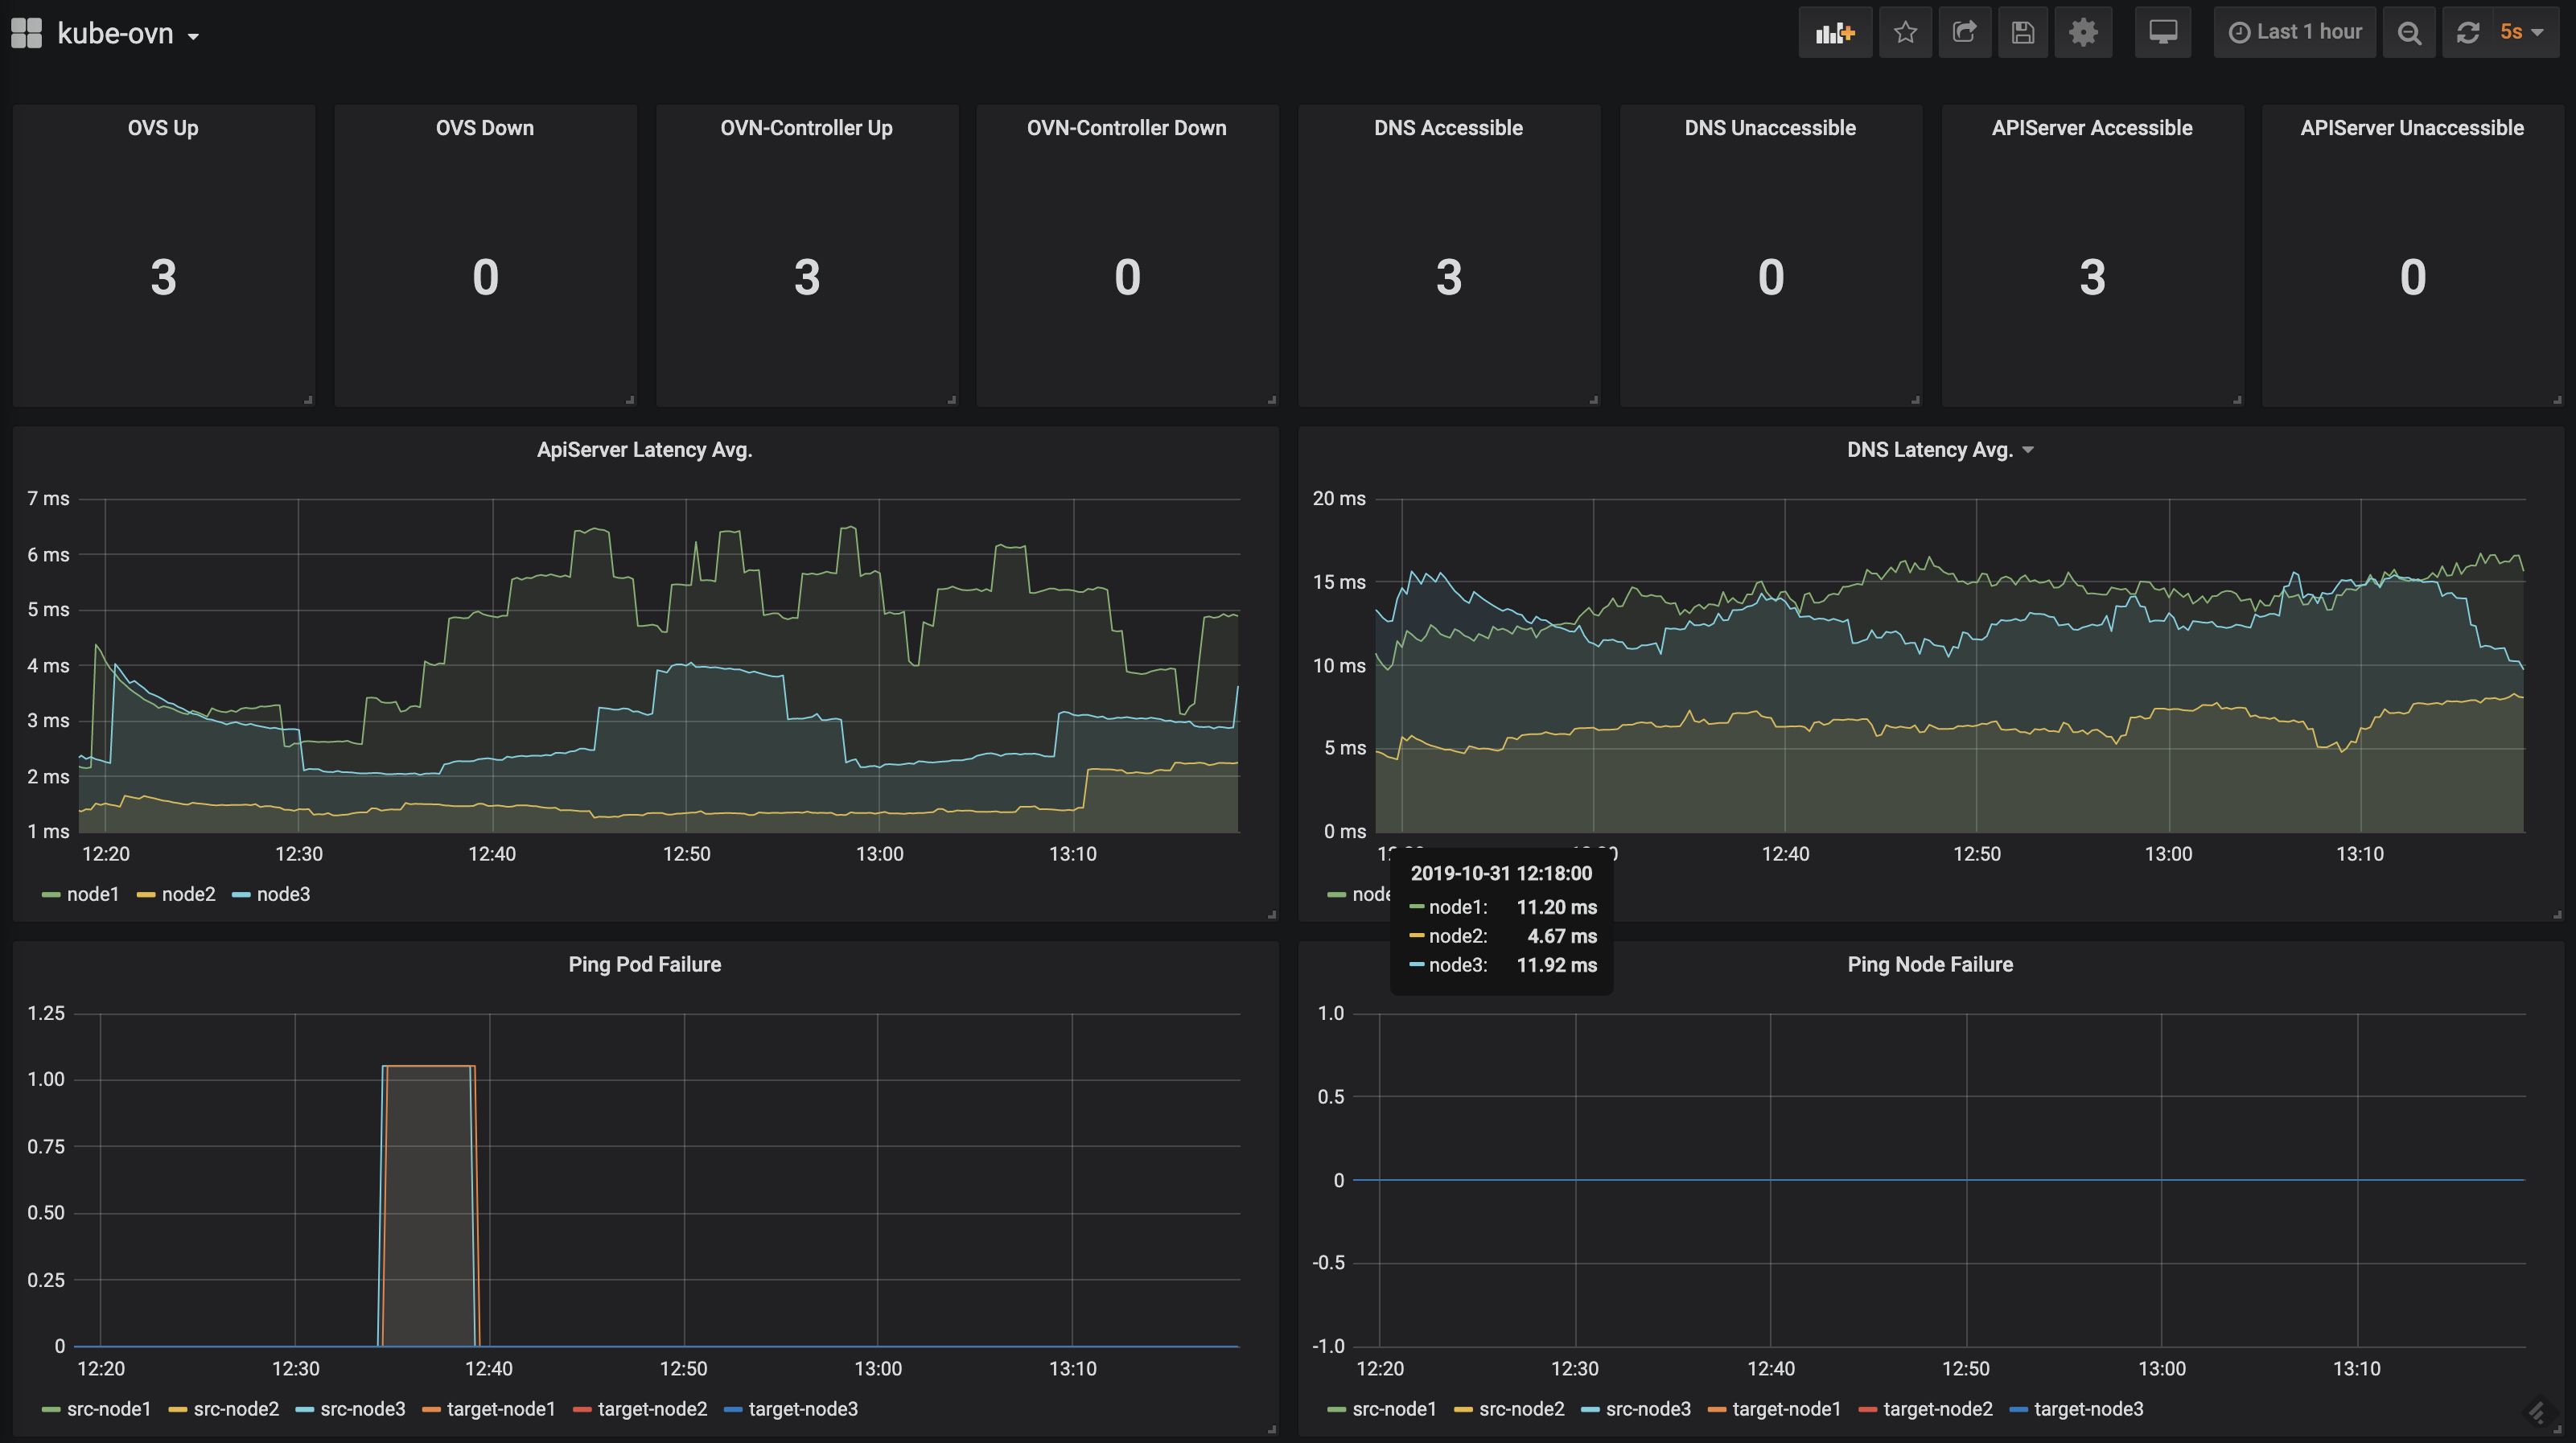This screenshot has height=1443, width=2576.
Task: Expand the 5s refresh interval dropdown
Action: tap(2523, 33)
